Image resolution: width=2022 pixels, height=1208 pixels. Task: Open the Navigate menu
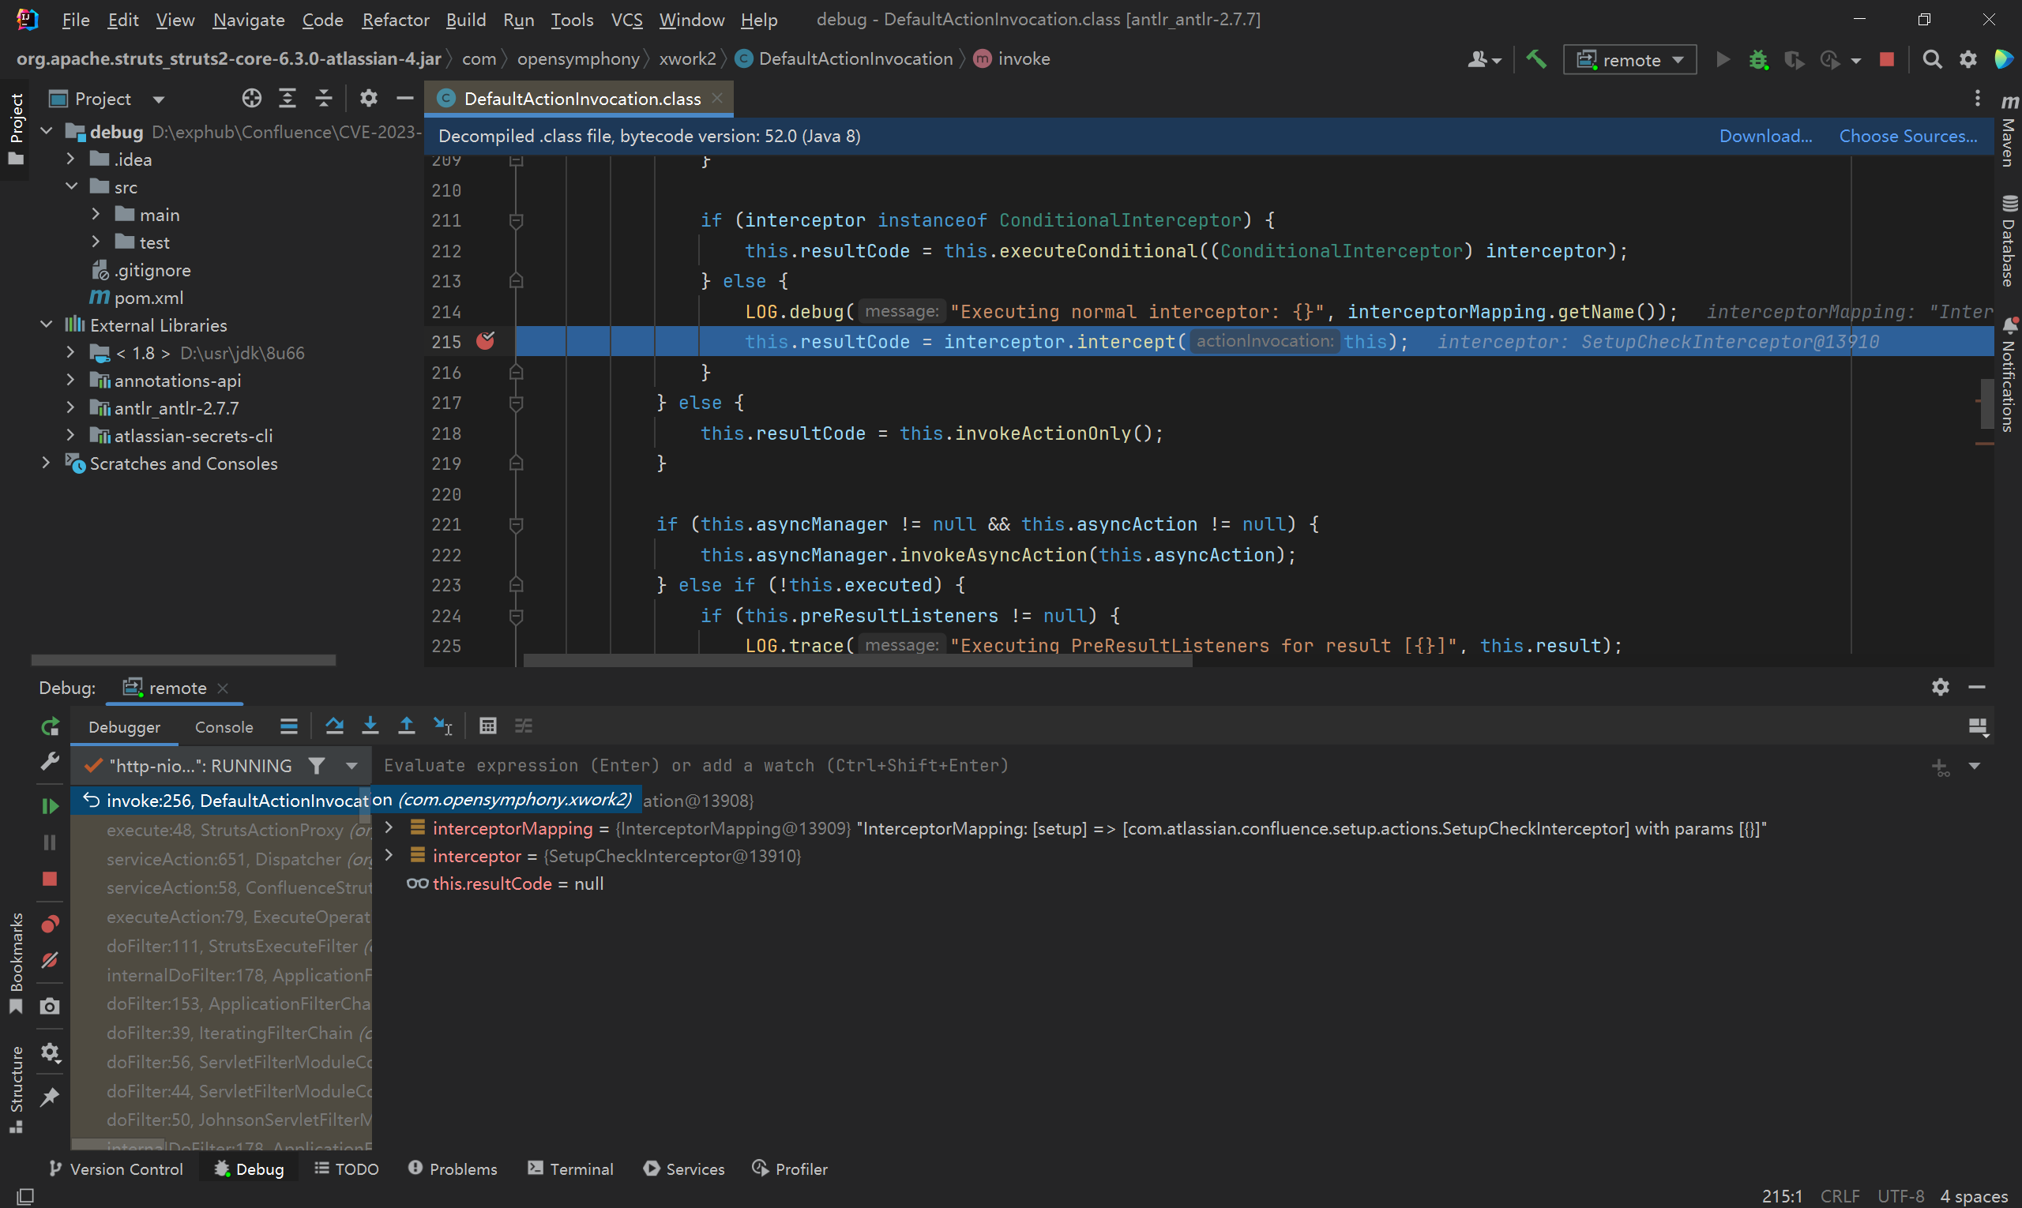pos(248,20)
